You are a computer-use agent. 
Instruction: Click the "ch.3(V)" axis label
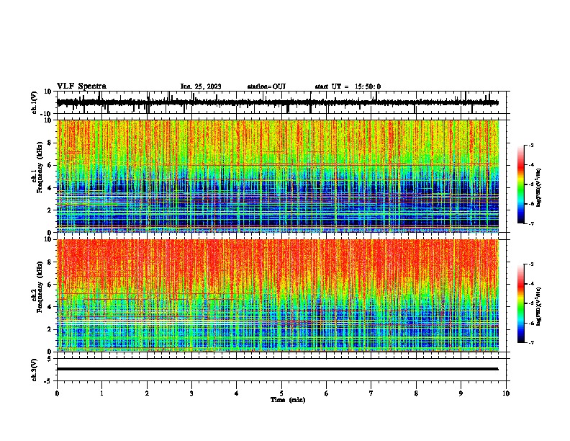coord(35,370)
